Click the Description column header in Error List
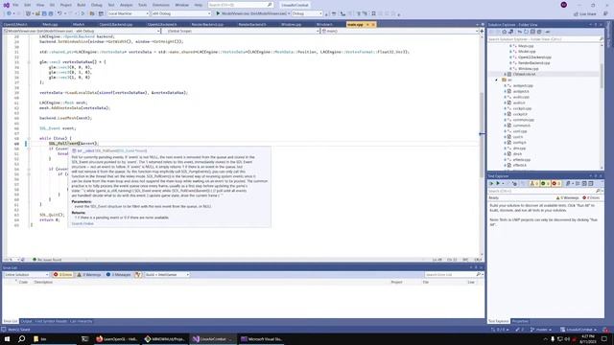The width and height of the screenshot is (614, 345). click(43, 282)
